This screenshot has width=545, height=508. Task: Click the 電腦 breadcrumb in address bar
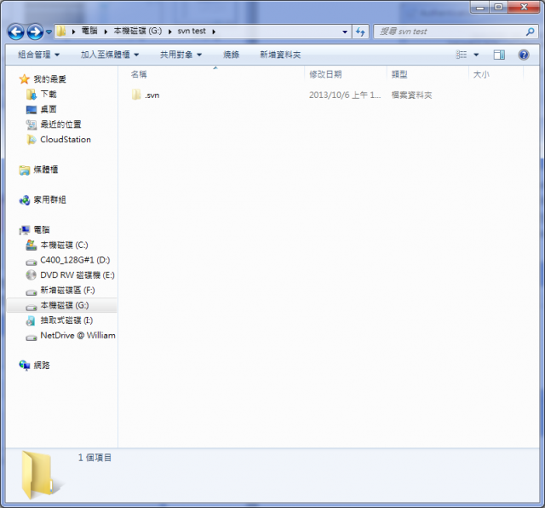[89, 31]
